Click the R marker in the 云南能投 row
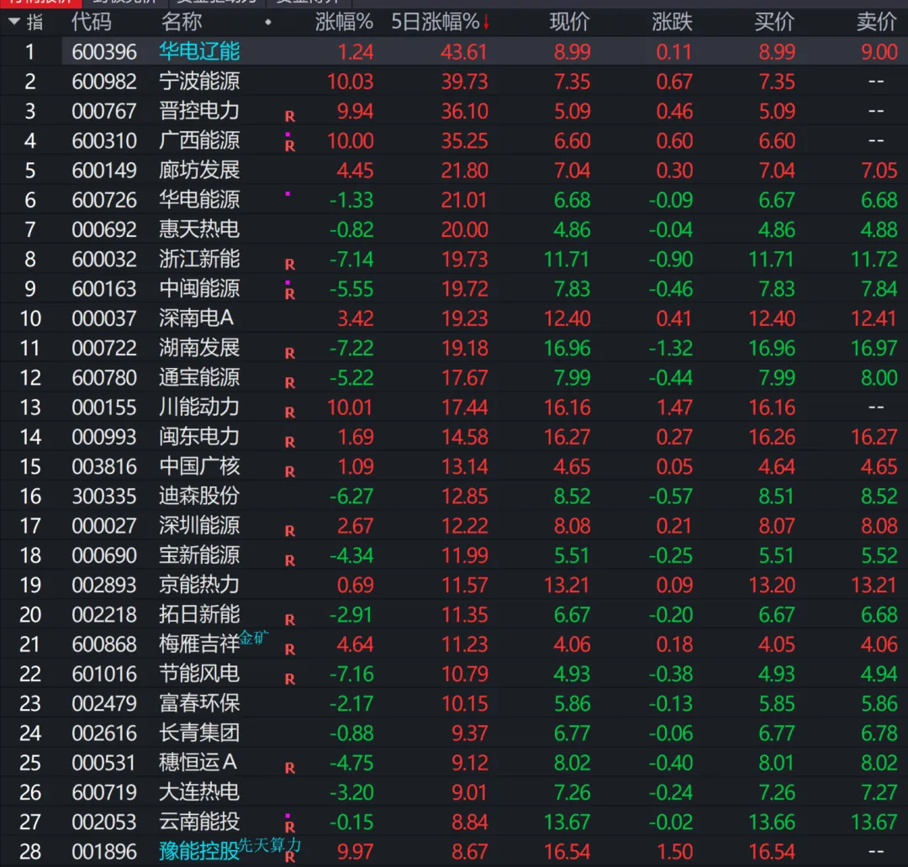Image resolution: width=908 pixels, height=867 pixels. (290, 827)
